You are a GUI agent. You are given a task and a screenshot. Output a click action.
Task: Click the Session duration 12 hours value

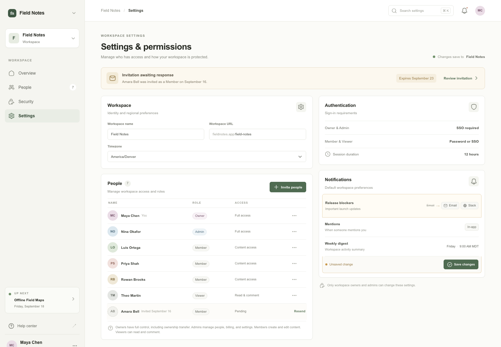tap(471, 154)
